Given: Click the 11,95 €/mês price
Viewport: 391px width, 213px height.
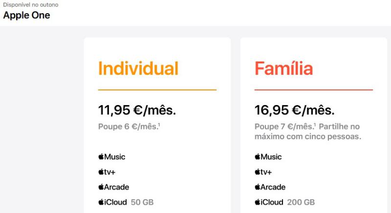Looking at the screenshot, I should point(137,110).
